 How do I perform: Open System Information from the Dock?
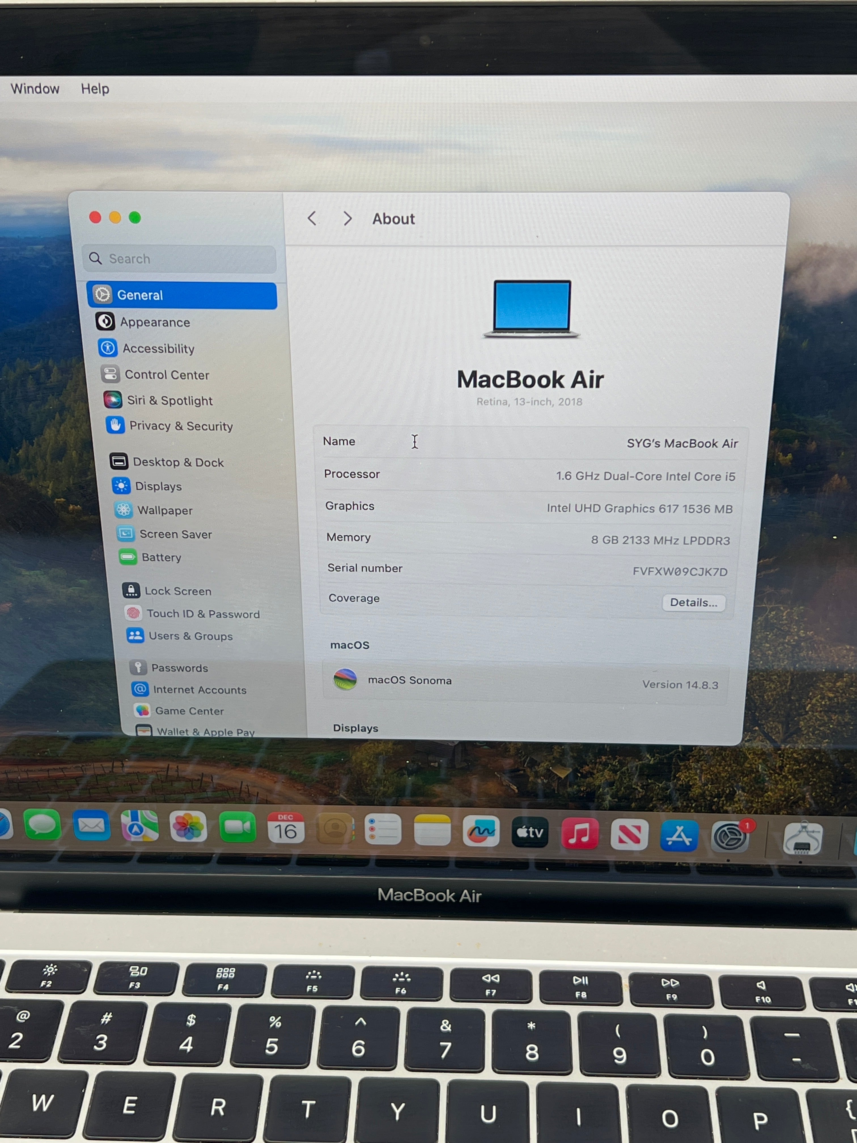pyautogui.click(x=802, y=838)
